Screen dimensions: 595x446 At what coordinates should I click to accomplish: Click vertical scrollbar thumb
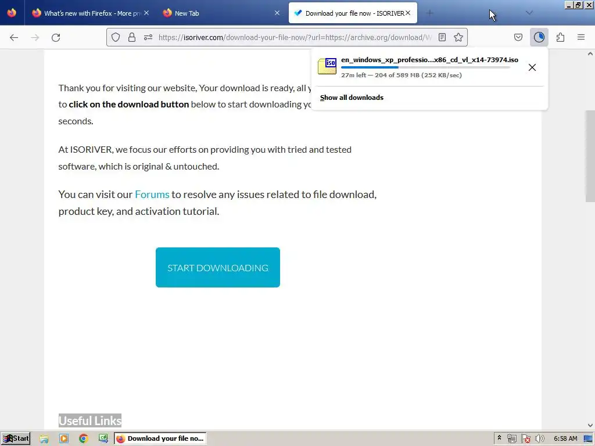(590, 156)
